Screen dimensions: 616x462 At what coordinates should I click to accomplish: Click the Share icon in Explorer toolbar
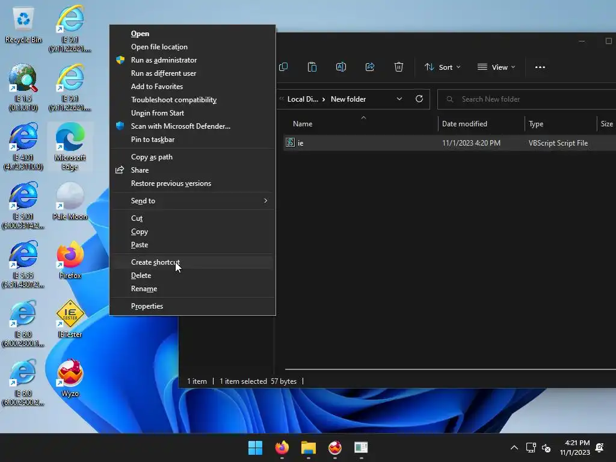tap(370, 67)
